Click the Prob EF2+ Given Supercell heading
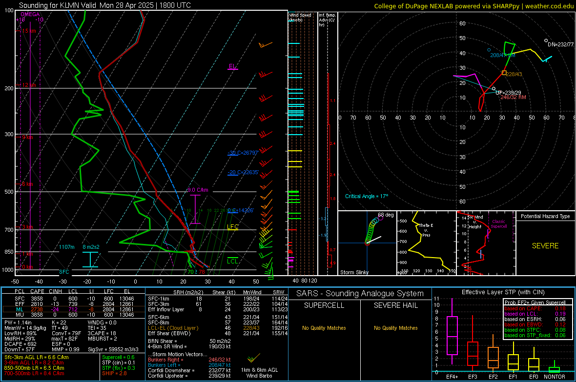Screen dimensions: 576x382 [x=535, y=302]
